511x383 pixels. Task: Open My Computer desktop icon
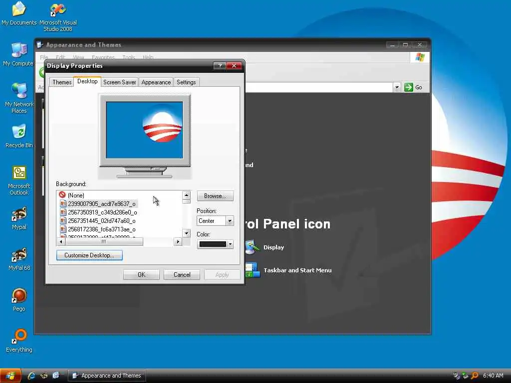(18, 54)
